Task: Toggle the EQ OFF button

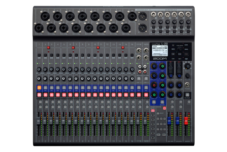Action: pyautogui.click(x=162, y=102)
